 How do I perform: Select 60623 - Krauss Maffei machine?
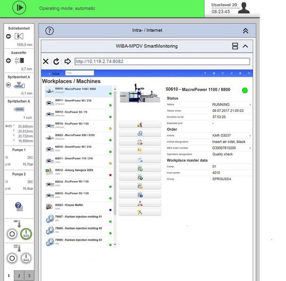click(x=78, y=207)
